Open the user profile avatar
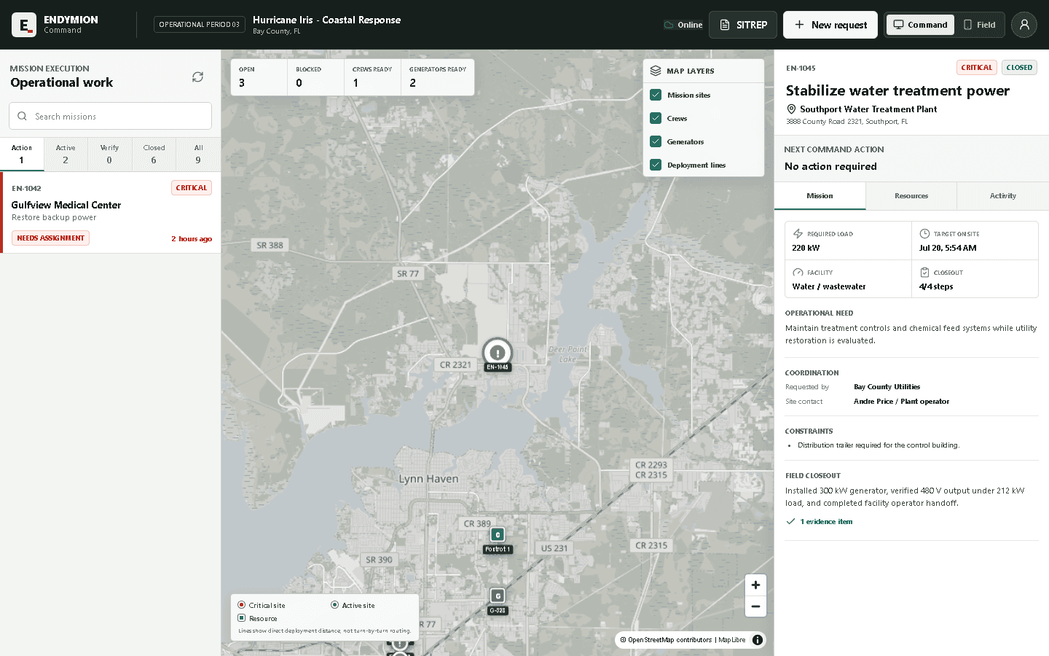 click(x=1024, y=25)
